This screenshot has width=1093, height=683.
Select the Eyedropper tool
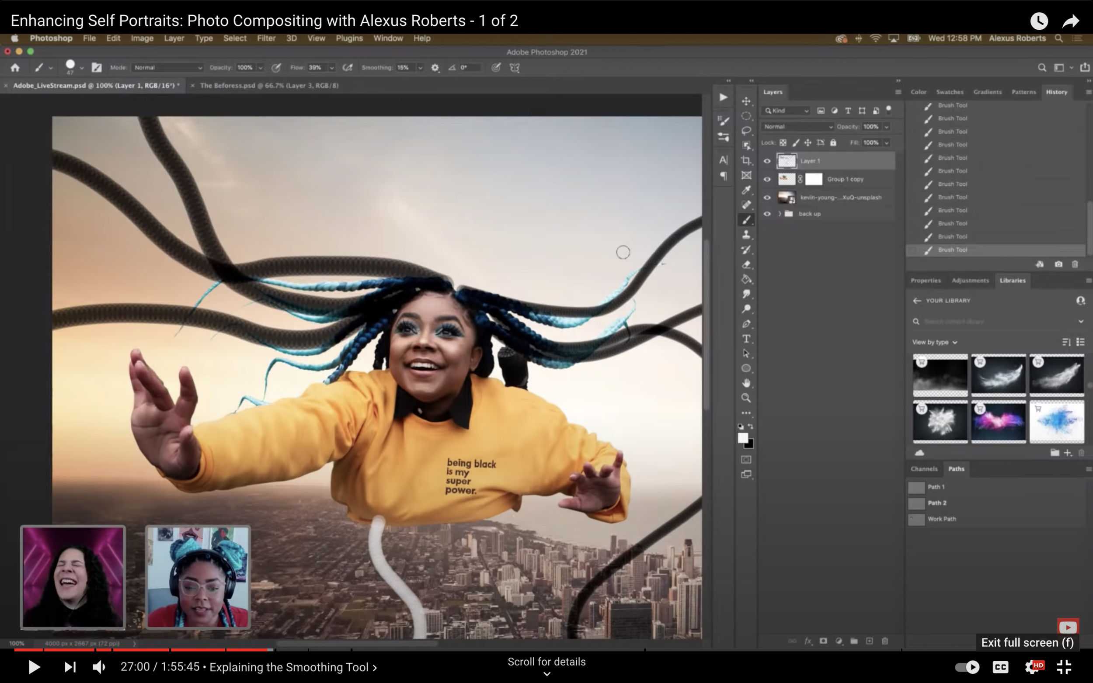click(x=746, y=190)
